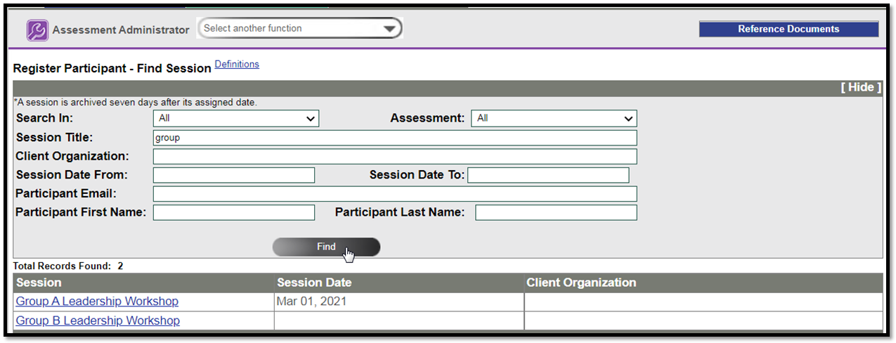
Task: Click the Session Title text field
Action: (394, 138)
